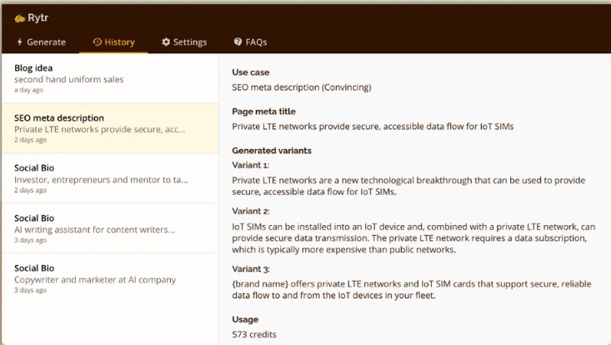The image size is (611, 345).
Task: Open the FAQs tab
Action: tap(250, 42)
